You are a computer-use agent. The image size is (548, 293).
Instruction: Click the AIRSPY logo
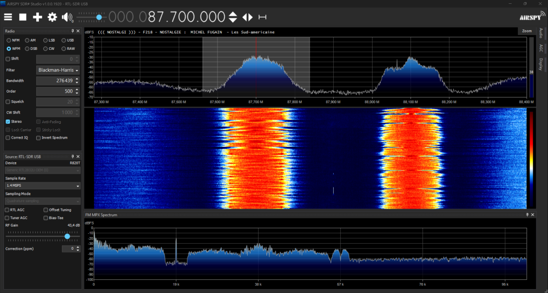click(532, 16)
